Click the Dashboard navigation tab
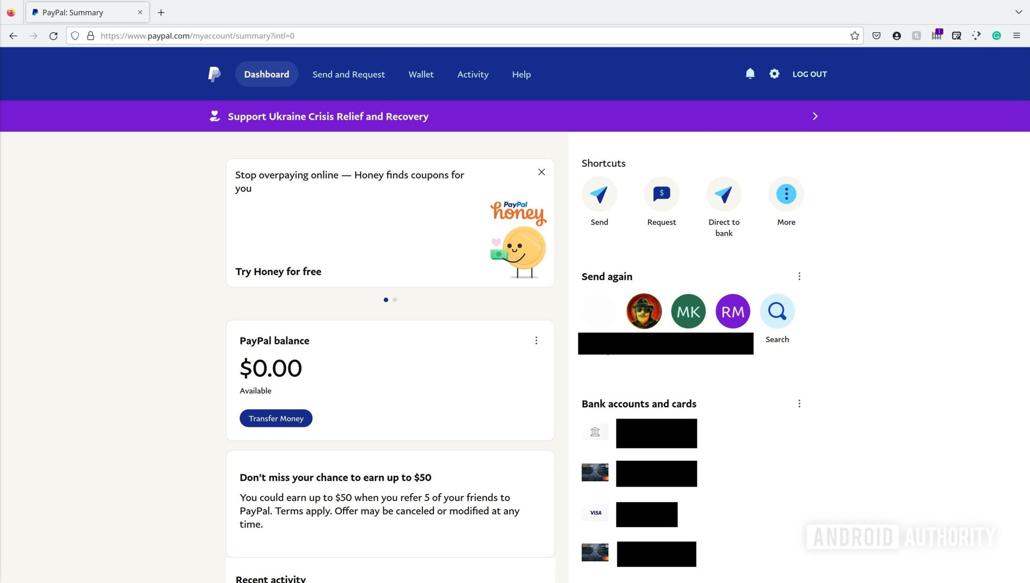1030x583 pixels. [x=266, y=74]
